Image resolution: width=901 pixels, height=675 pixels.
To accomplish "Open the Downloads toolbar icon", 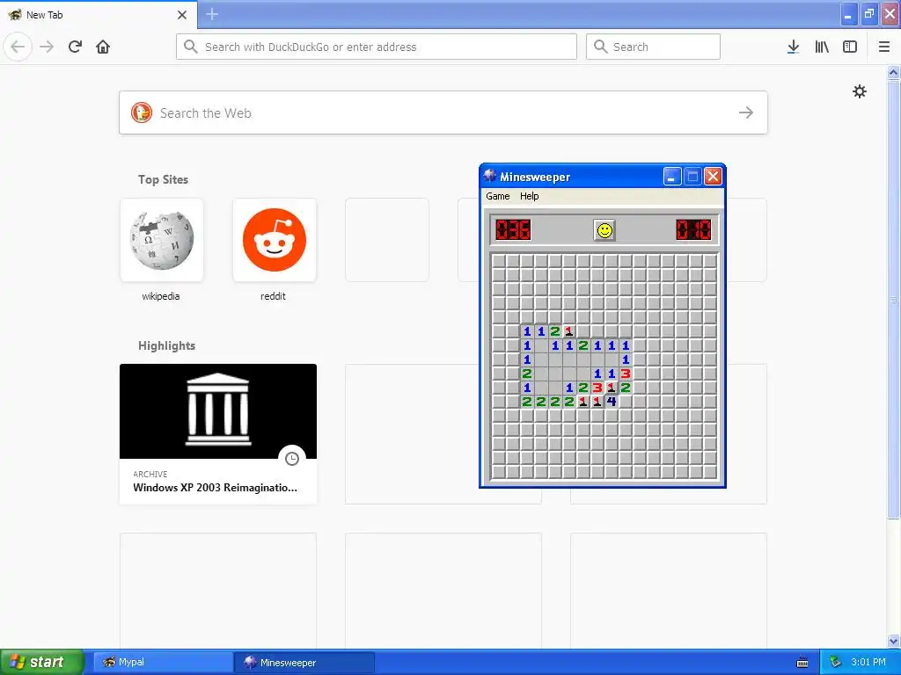I will (x=793, y=47).
